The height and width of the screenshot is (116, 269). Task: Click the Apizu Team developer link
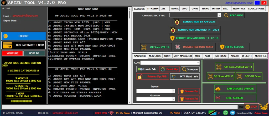(261, 113)
